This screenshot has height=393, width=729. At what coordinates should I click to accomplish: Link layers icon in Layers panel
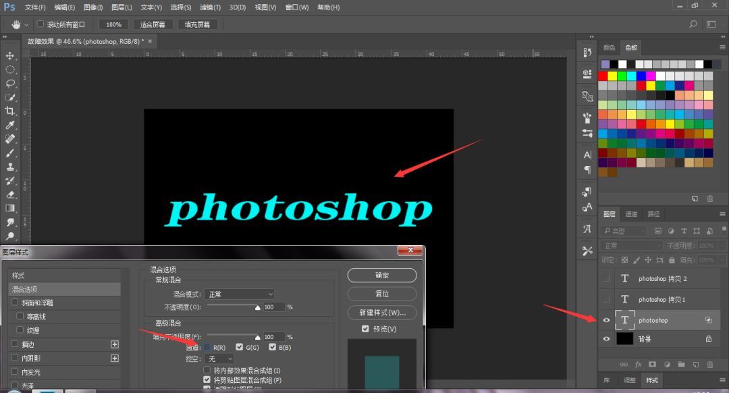(624, 365)
